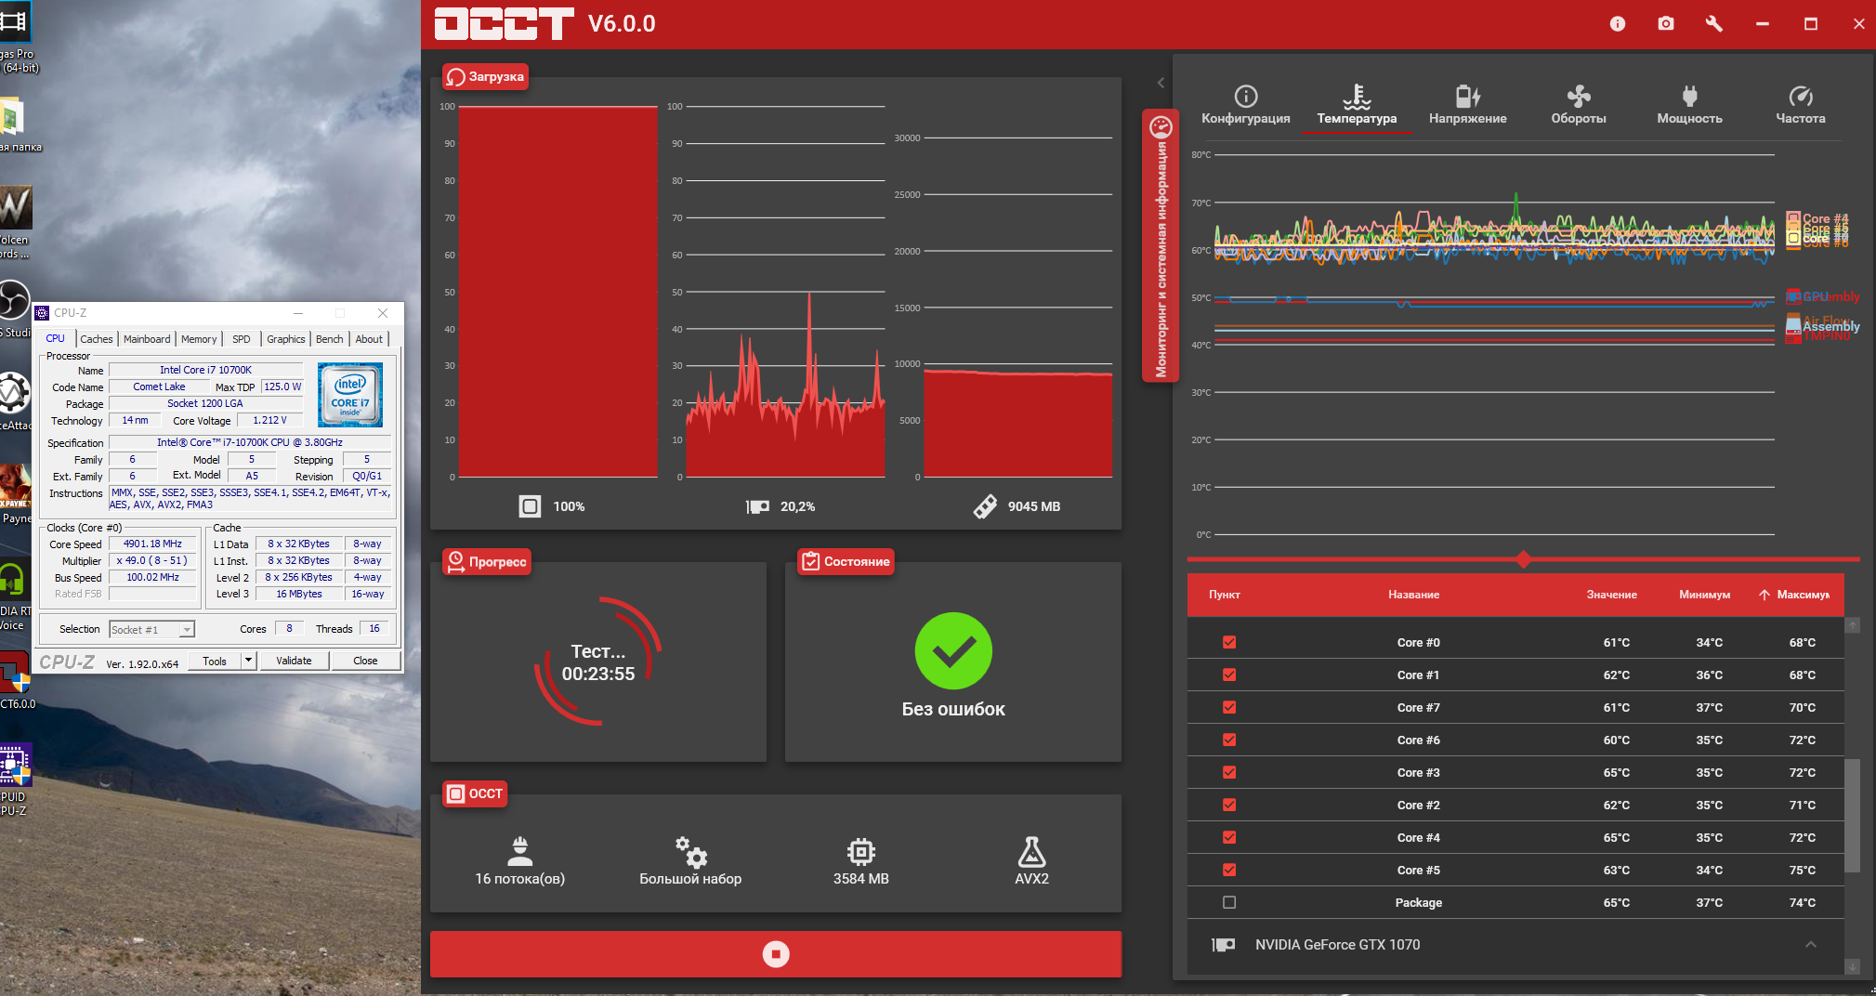Open the NVIDIA RTX Voice desktop icon
Image resolution: width=1876 pixels, height=996 pixels.
click(x=13, y=579)
